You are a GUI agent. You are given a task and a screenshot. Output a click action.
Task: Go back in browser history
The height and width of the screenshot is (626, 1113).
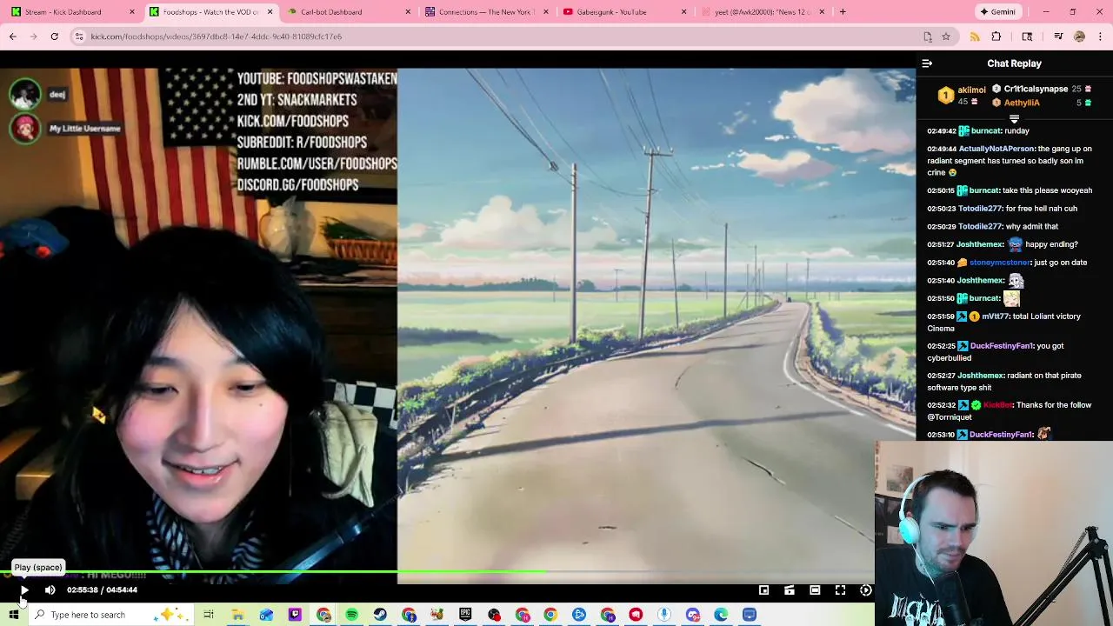pos(13,37)
